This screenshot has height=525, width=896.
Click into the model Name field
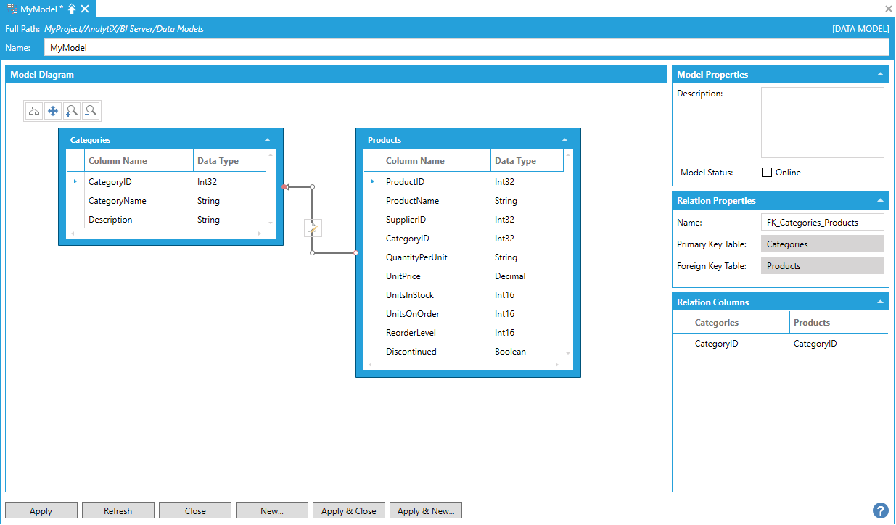tap(466, 48)
